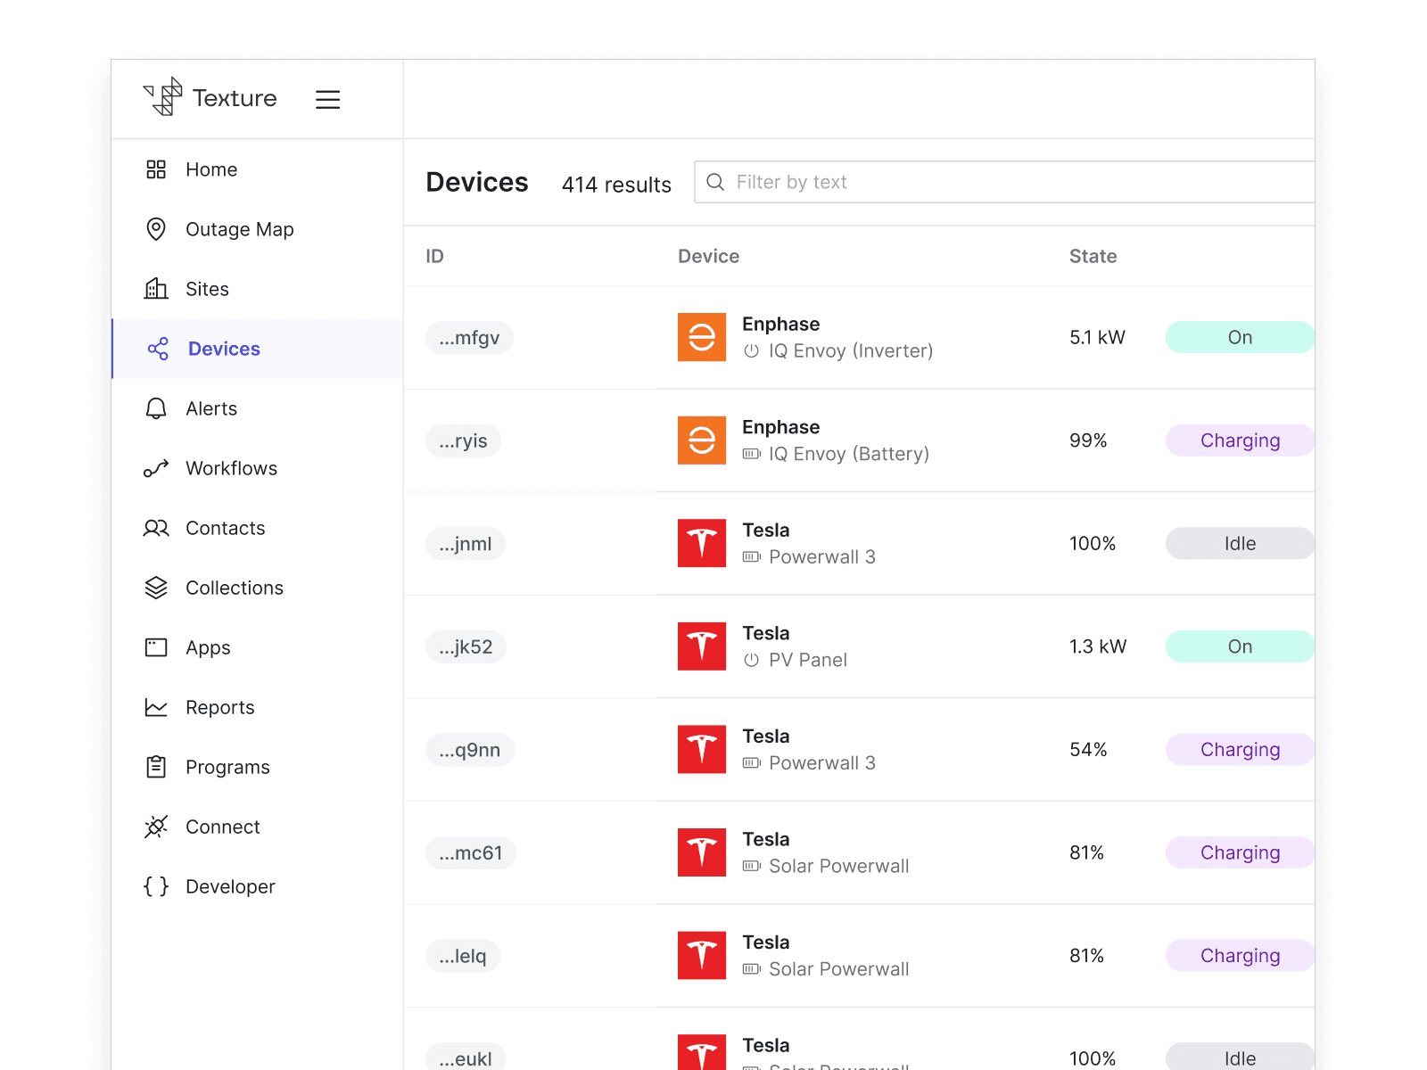The height and width of the screenshot is (1070, 1427).
Task: Sort by the Device column header
Action: [708, 256]
